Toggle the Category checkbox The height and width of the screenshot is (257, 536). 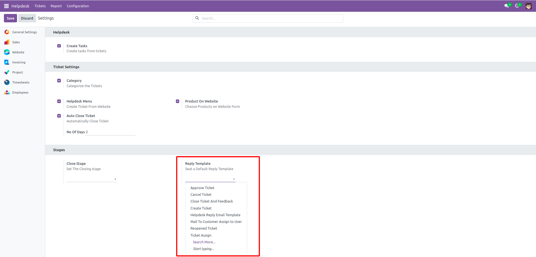(59, 80)
